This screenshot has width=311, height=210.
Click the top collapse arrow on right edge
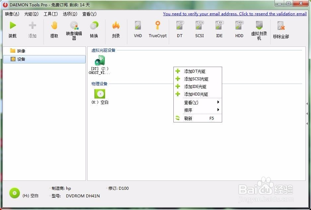tap(307, 104)
